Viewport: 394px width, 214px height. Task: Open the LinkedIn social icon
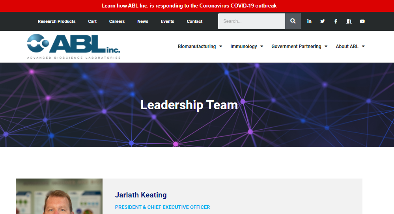tap(309, 21)
